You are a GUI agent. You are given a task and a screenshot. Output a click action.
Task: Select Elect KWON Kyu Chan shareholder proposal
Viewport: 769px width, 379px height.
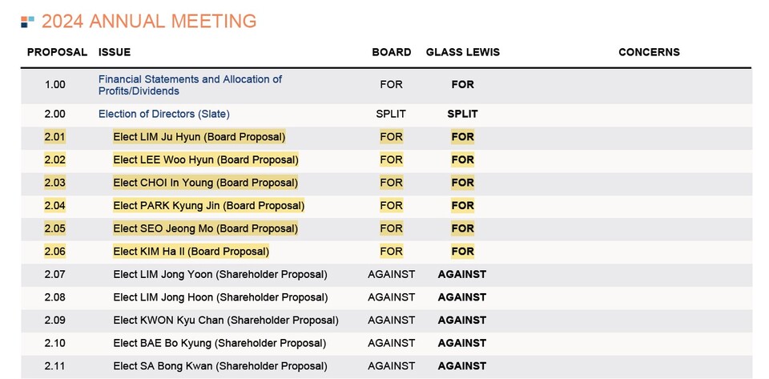tap(226, 321)
